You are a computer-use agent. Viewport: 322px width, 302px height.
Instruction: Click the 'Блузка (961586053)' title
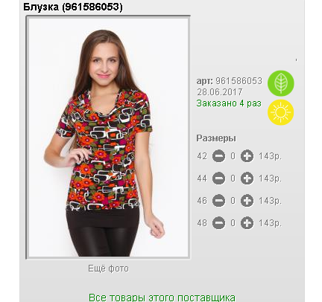(x=73, y=7)
